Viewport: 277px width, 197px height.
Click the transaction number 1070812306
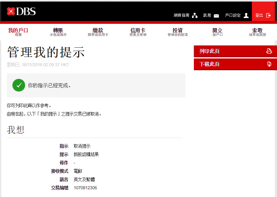(85, 188)
